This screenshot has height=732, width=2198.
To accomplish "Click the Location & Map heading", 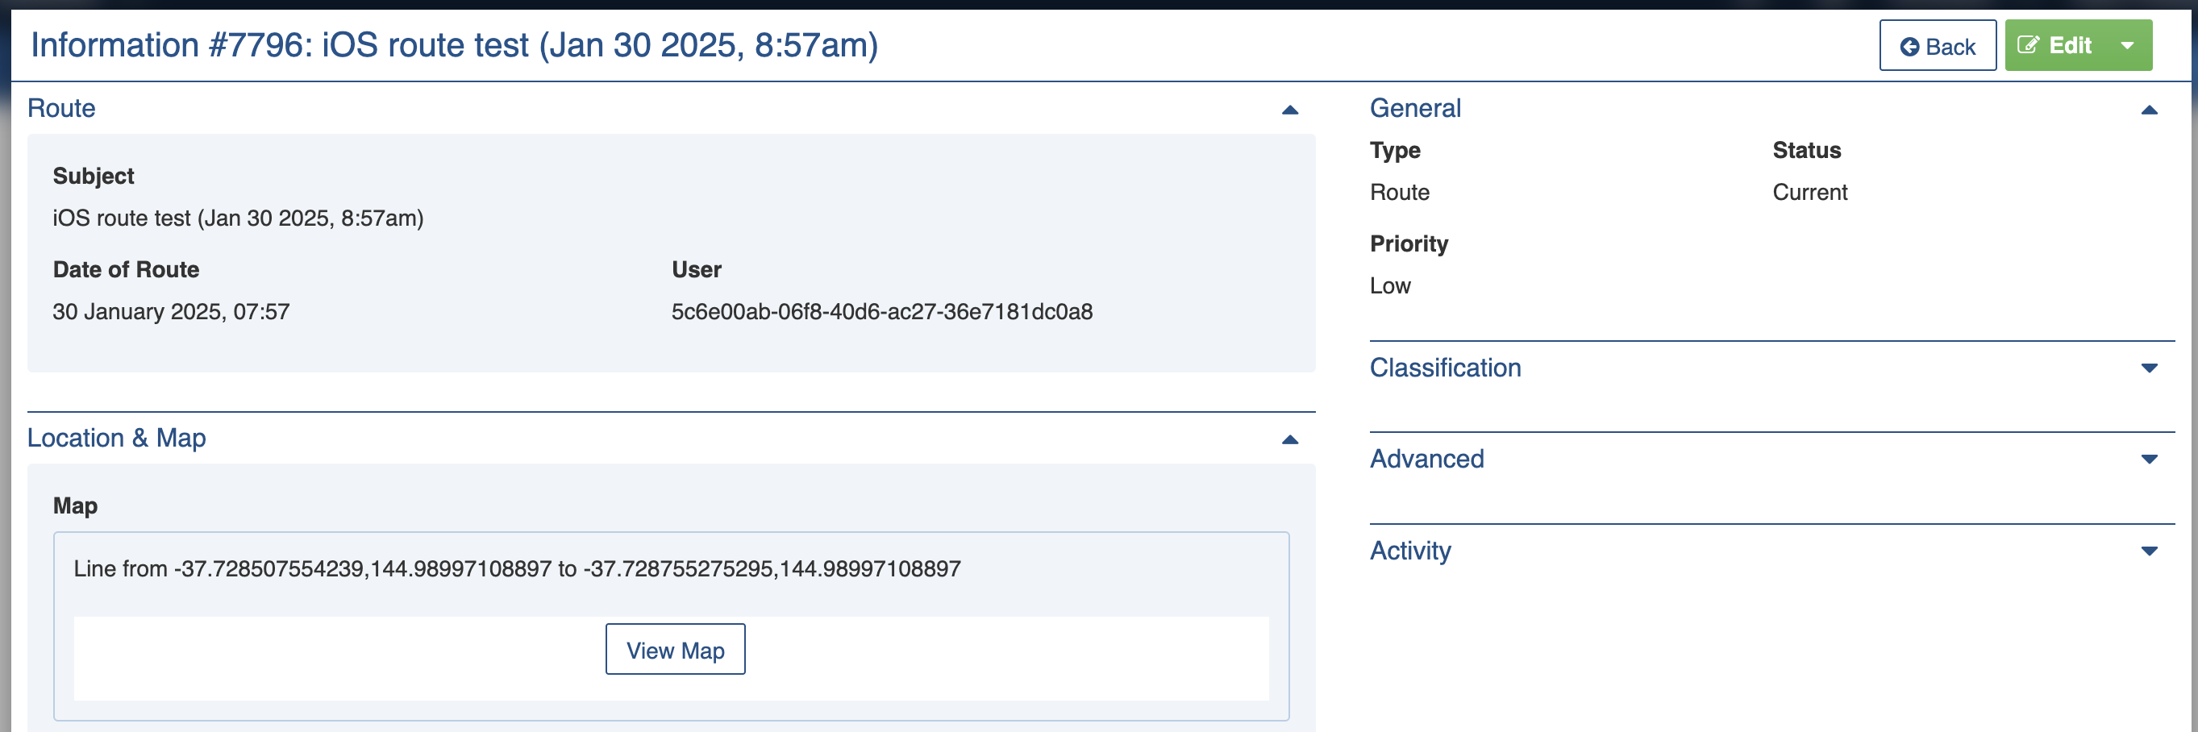I will pos(116,438).
